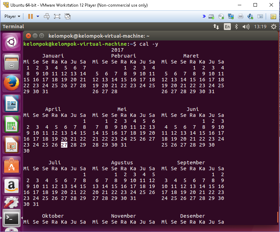This screenshot has width=280, height=232.
Task: Open the Ubuntu system power gear menu
Action: pos(274,27)
